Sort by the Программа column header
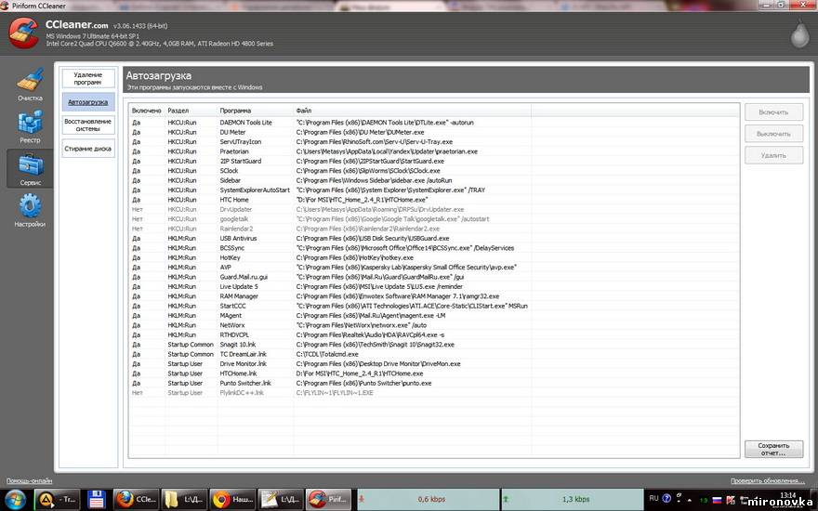The width and height of the screenshot is (818, 511). (x=255, y=111)
